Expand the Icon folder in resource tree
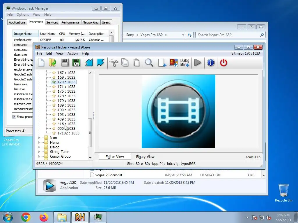The height and width of the screenshot is (223, 298). point(39,138)
